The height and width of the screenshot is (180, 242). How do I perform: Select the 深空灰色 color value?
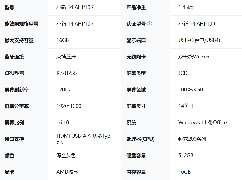[66, 156]
